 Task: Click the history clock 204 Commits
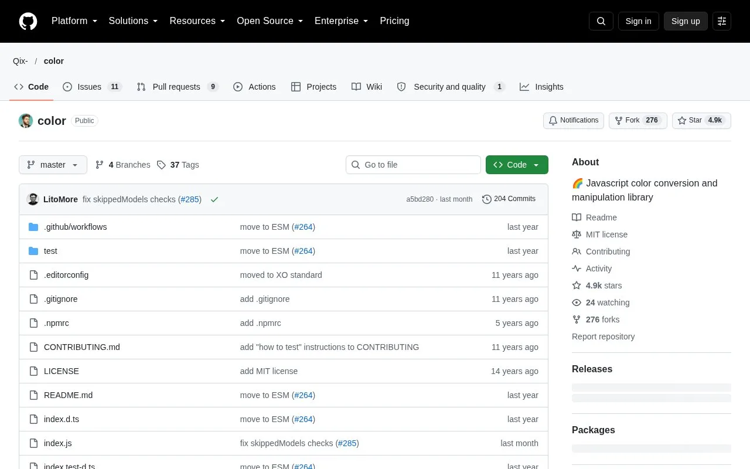509,199
